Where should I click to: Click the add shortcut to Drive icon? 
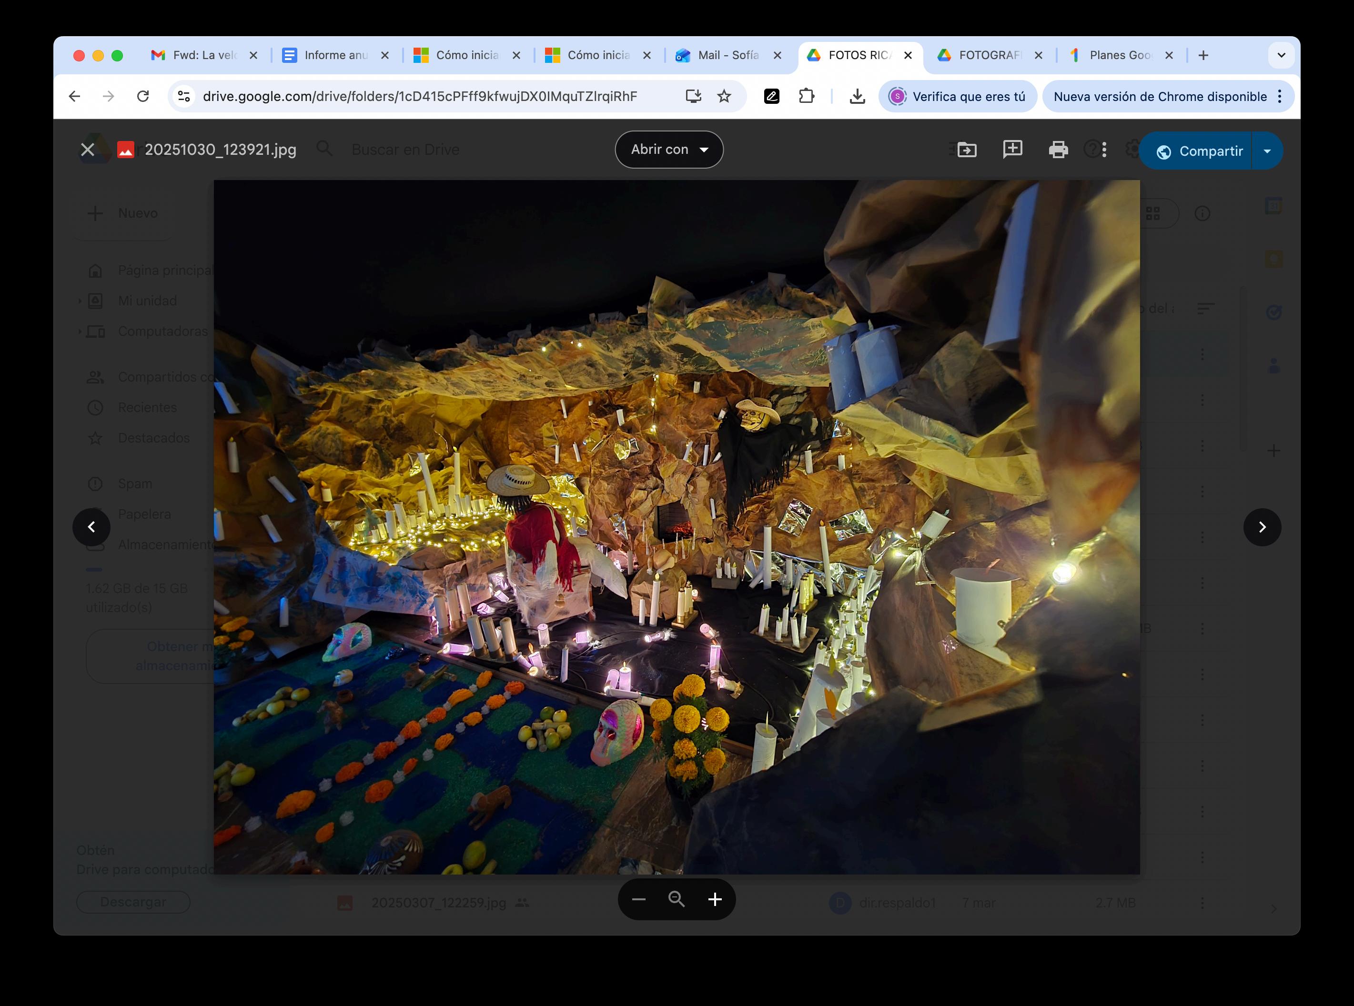967,150
